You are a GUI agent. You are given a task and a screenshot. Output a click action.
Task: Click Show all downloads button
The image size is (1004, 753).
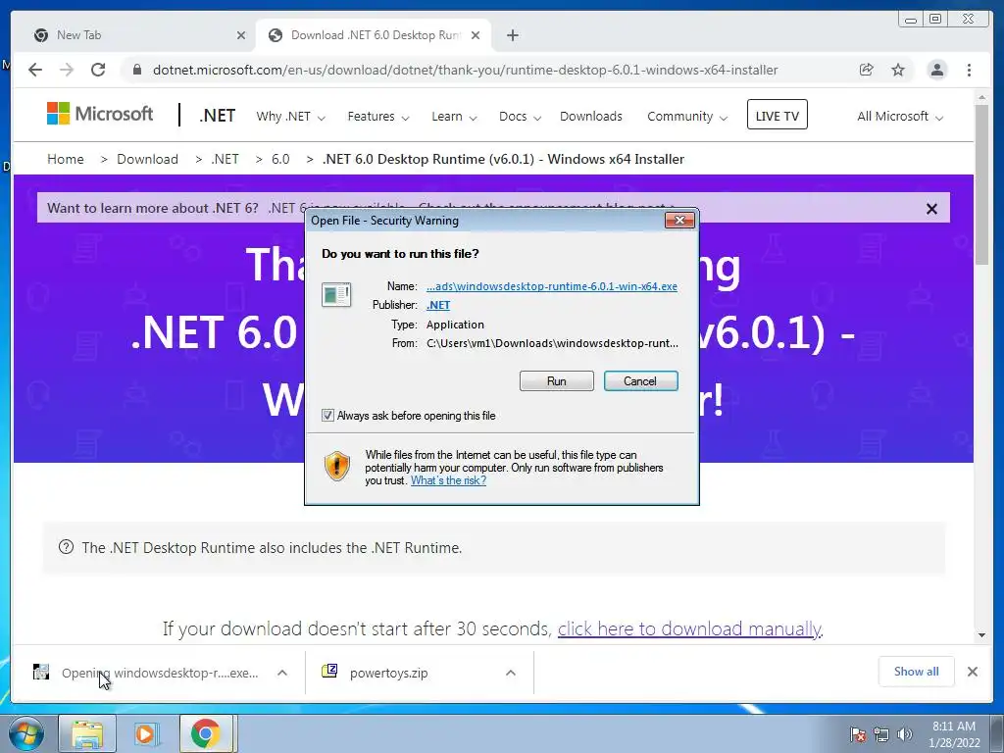[x=917, y=672]
